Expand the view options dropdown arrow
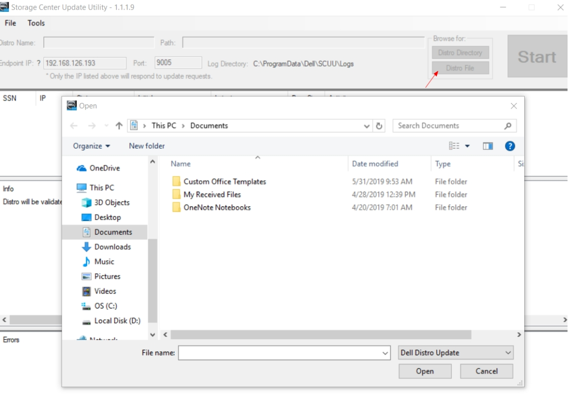Image resolution: width=568 pixels, height=397 pixels. pos(467,146)
